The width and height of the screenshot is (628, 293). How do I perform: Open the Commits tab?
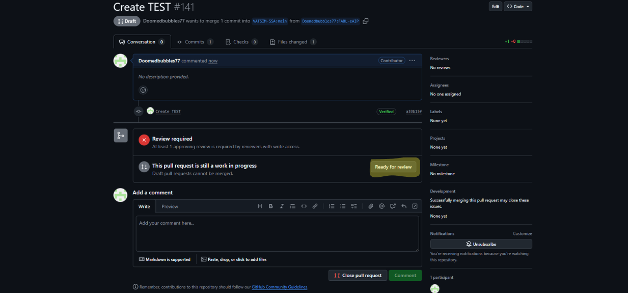tap(195, 42)
